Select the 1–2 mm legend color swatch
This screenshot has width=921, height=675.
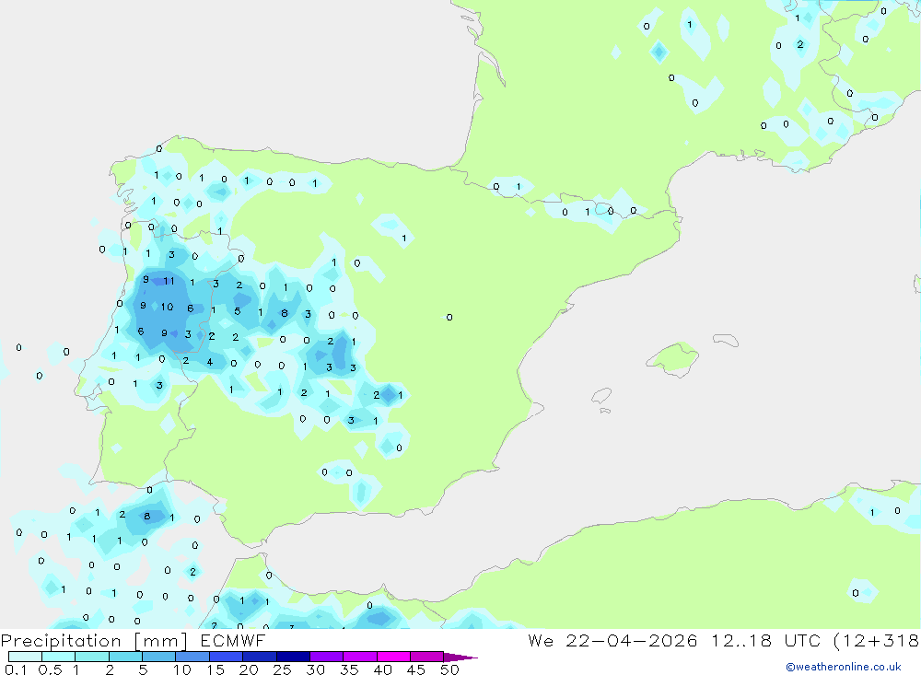coord(91,657)
